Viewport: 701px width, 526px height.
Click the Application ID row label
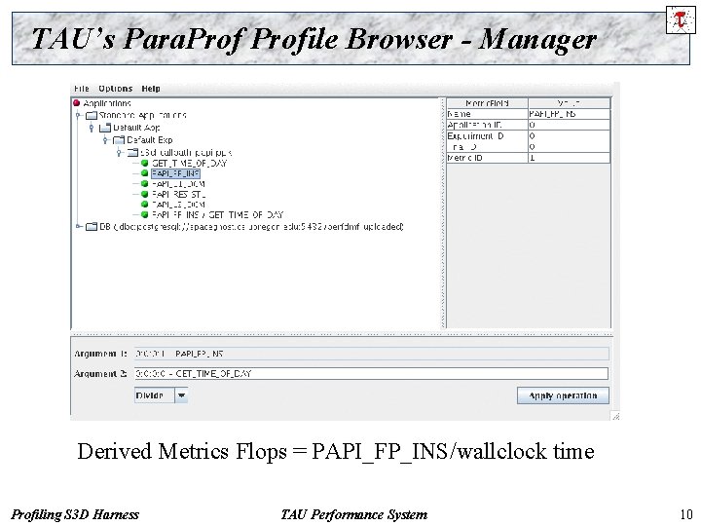(488, 125)
